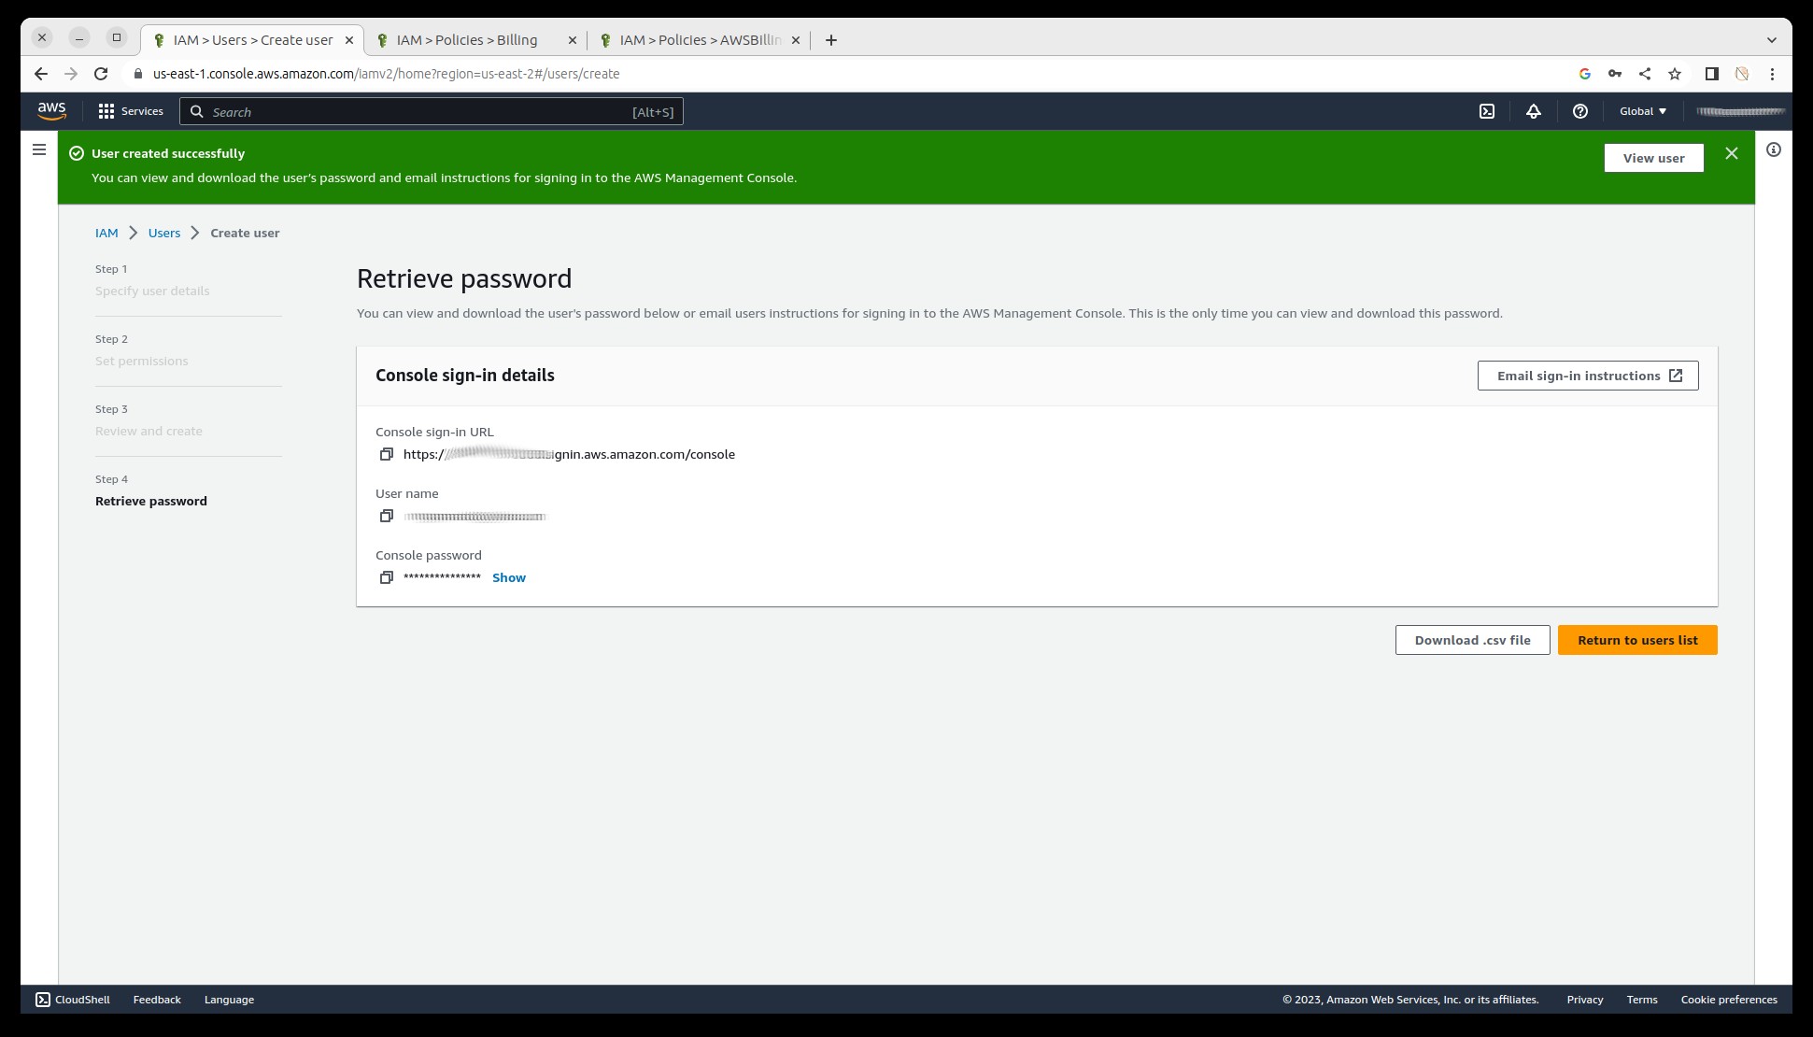
Task: Open the Services grid menu
Action: tap(131, 111)
